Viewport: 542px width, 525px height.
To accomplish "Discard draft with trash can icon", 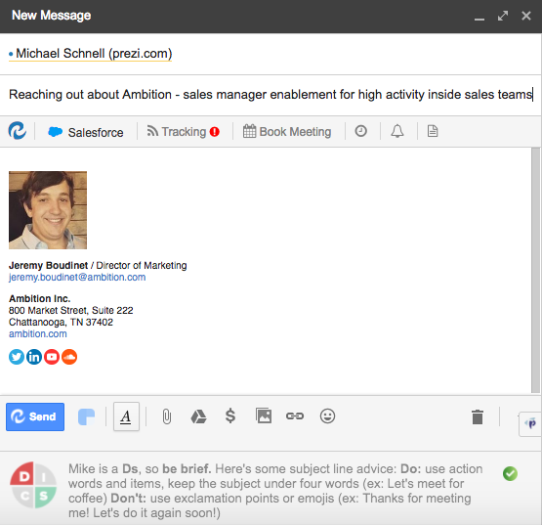I will (478, 417).
